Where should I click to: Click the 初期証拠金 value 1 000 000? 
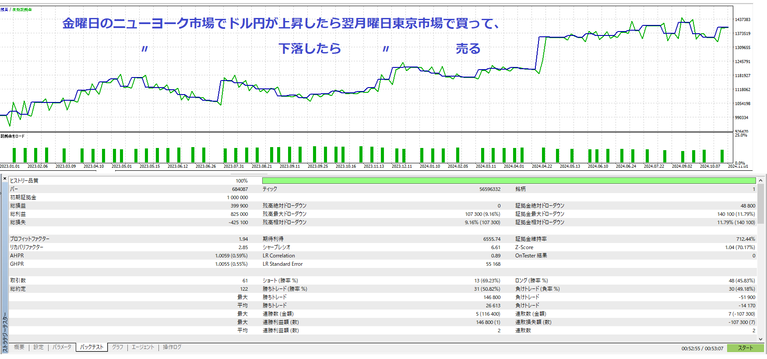coord(237,197)
